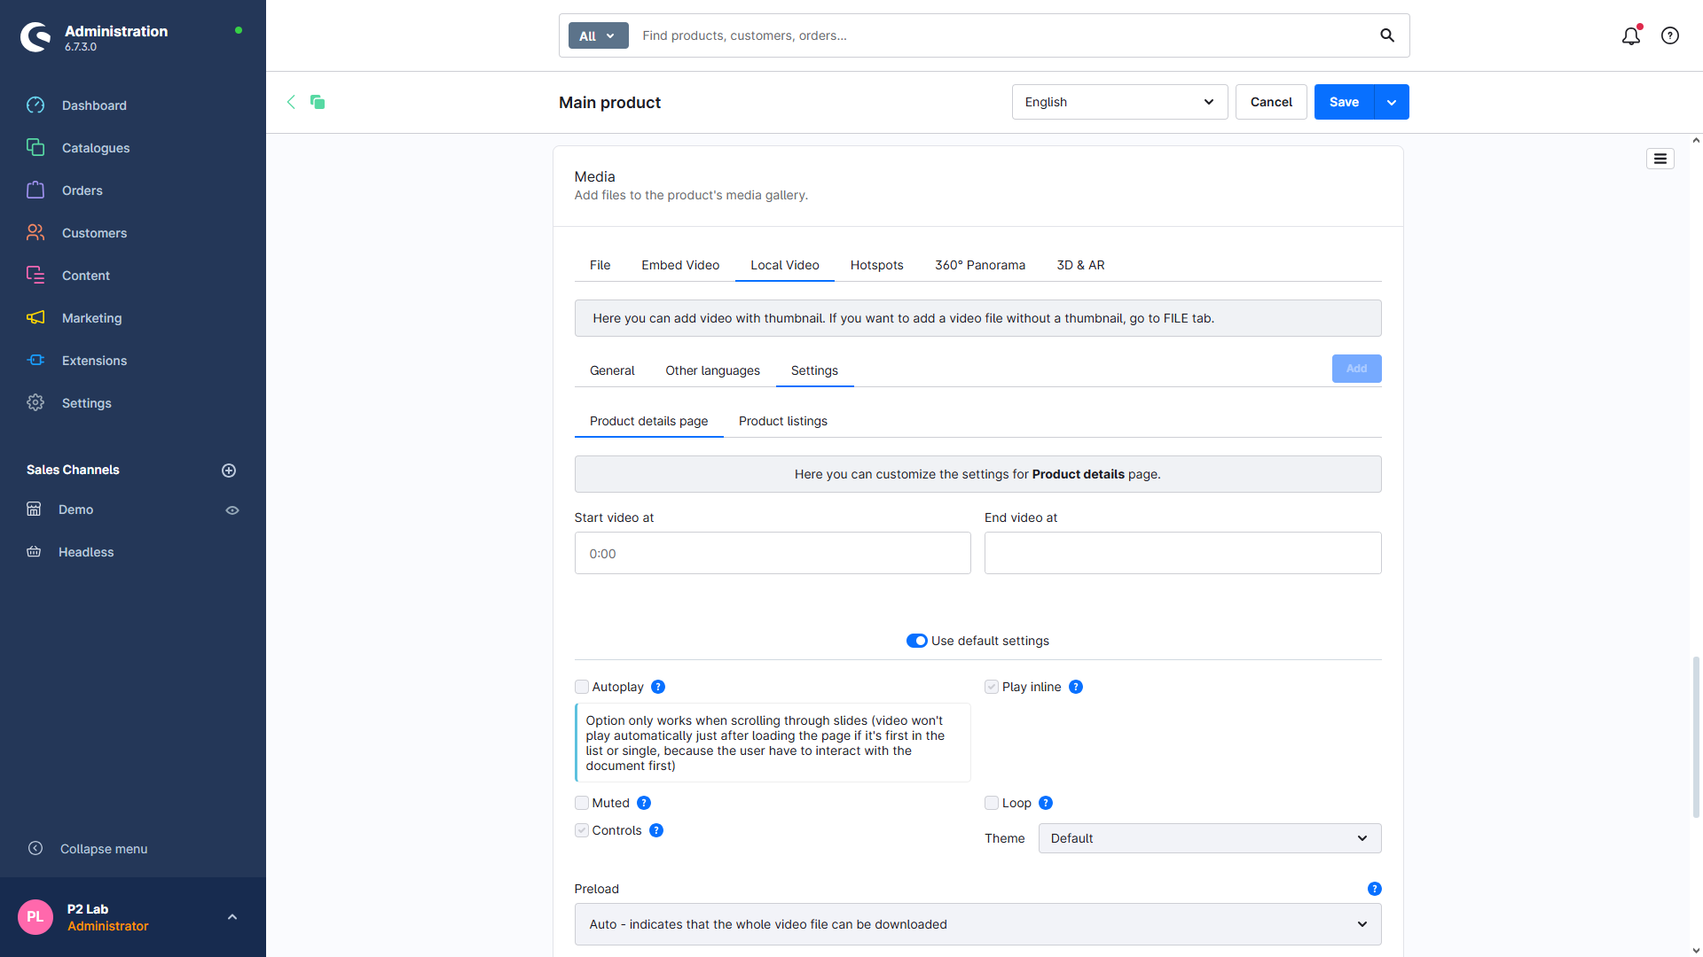Screen dimensions: 1703x957
Task: Focus the Find products search field
Action: 1002,35
